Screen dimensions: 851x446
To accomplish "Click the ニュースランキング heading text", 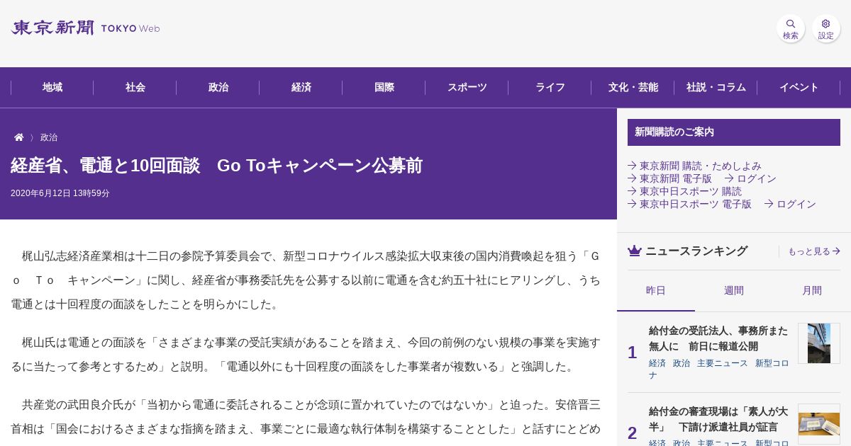I will click(696, 251).
